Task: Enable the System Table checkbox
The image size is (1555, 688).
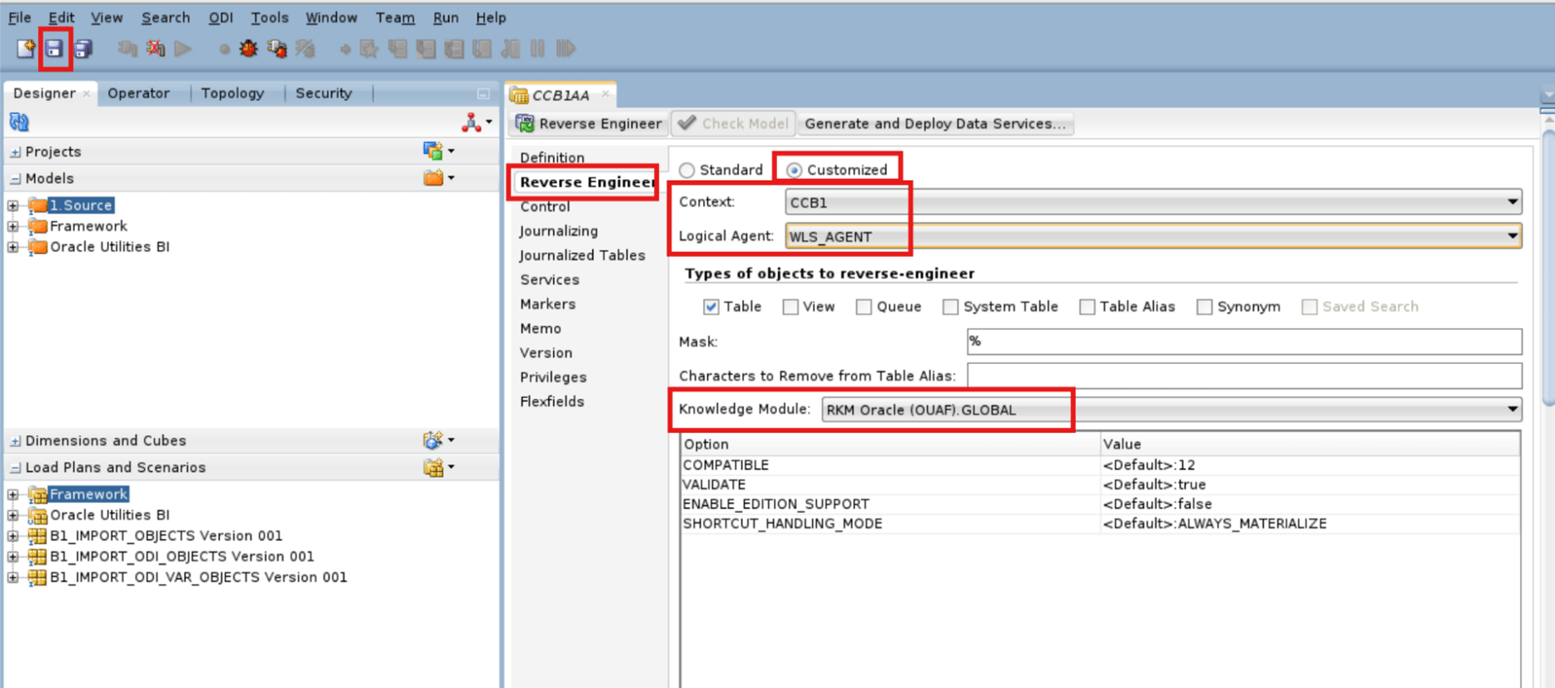Action: pyautogui.click(x=950, y=307)
